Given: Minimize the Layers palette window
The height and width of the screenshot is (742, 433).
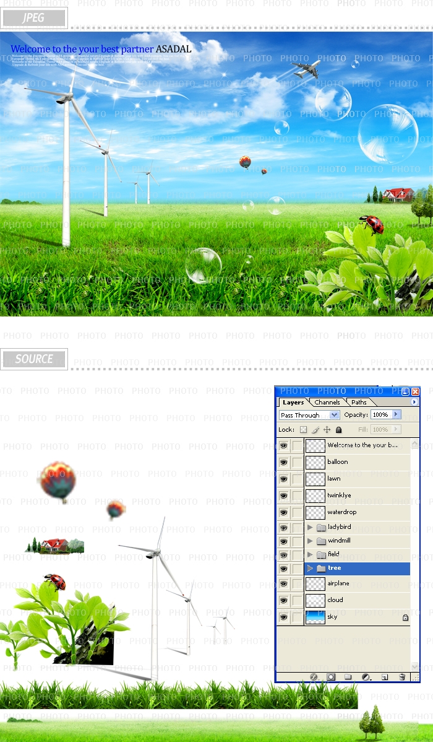Looking at the screenshot, I should pos(406,392).
